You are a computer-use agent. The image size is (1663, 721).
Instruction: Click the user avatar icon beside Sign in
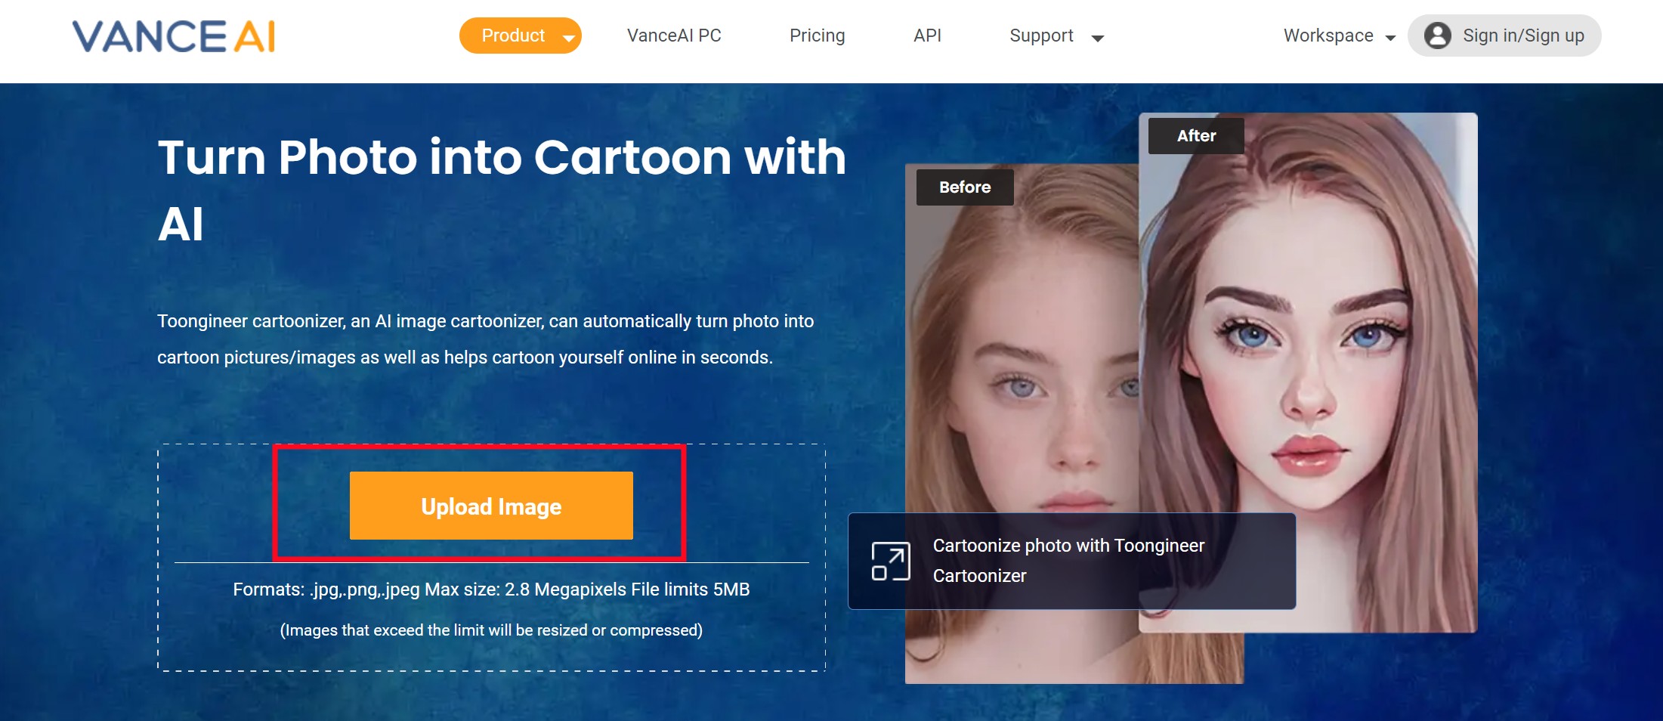click(x=1438, y=35)
